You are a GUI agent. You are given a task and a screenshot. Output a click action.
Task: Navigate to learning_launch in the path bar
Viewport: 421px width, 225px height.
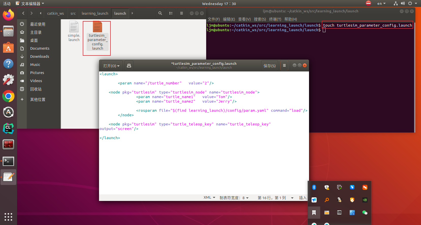click(x=95, y=13)
